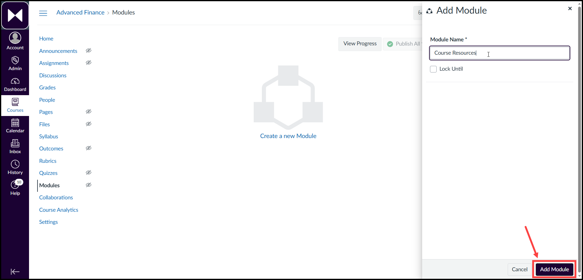Open the Account profile icon
The width and height of the screenshot is (583, 280).
15,38
